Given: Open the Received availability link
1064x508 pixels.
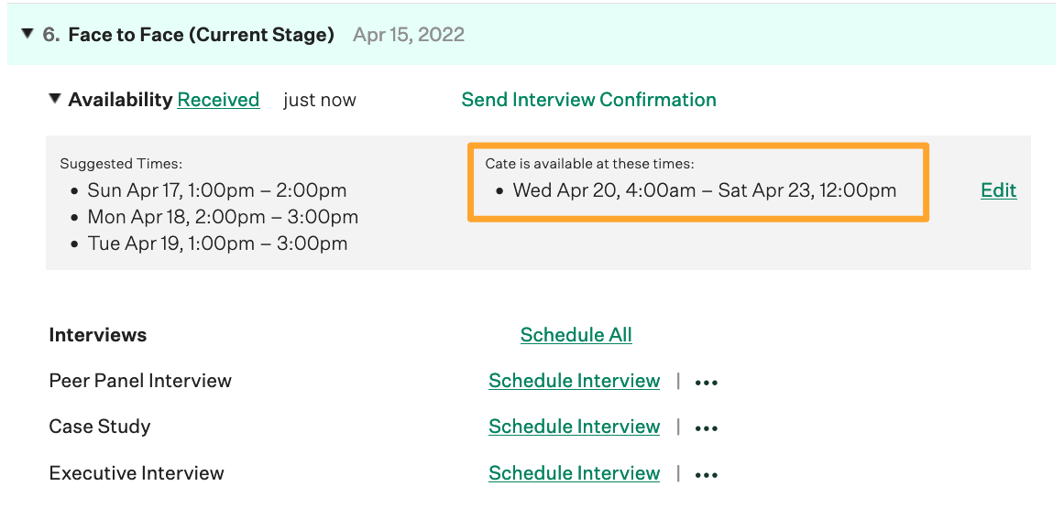Looking at the screenshot, I should pyautogui.click(x=218, y=100).
